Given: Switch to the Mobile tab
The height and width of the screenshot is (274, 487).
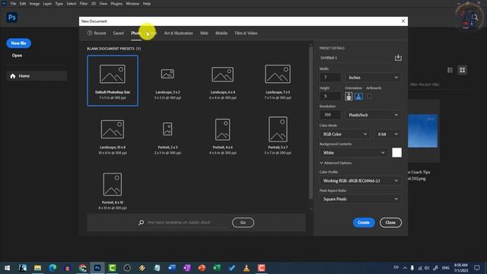Looking at the screenshot, I should pyautogui.click(x=221, y=33).
